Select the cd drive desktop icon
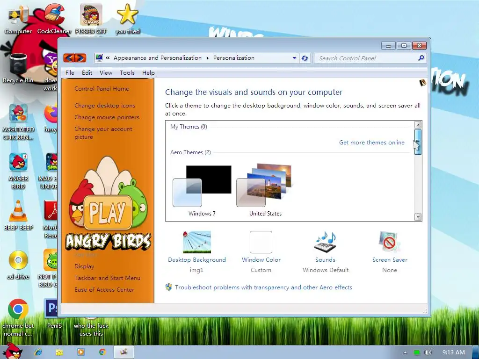The image size is (479, 359). pyautogui.click(x=18, y=265)
